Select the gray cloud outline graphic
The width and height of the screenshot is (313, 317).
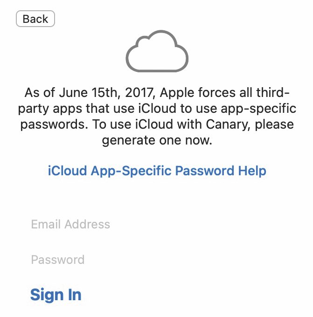pos(157,51)
